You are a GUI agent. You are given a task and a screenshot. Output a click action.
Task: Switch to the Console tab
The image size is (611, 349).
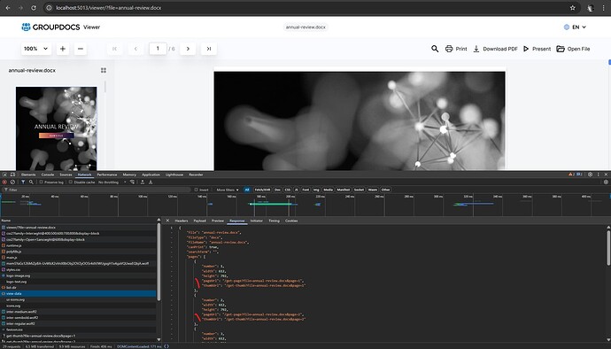click(48, 174)
